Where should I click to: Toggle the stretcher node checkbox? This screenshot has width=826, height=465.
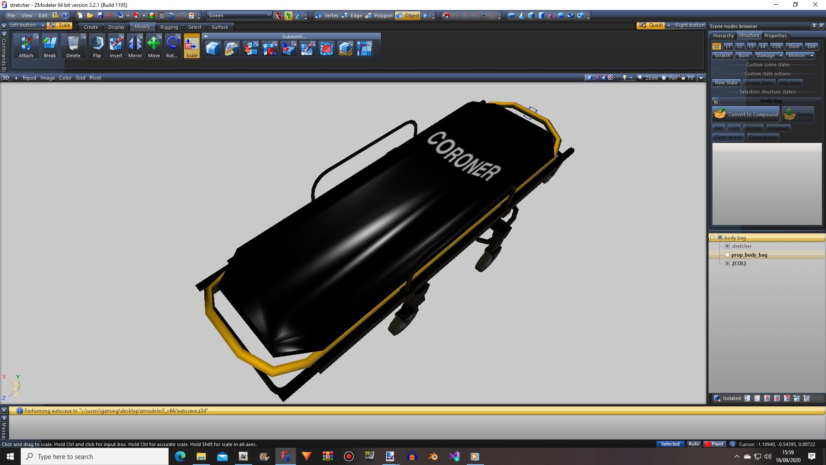click(x=727, y=246)
